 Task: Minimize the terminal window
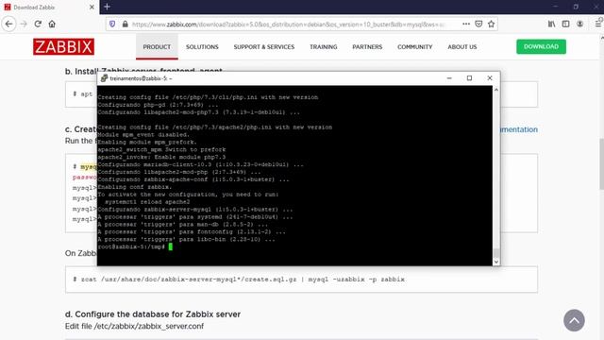[449, 78]
